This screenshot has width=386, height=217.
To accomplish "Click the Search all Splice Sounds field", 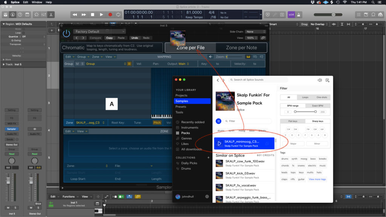I will [x=258, y=80].
